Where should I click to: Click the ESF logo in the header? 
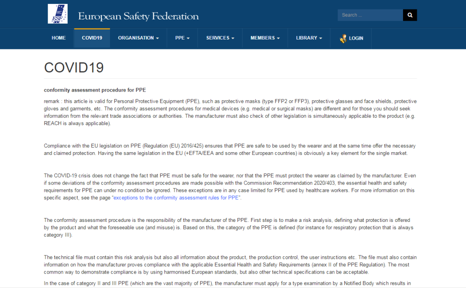click(x=57, y=14)
